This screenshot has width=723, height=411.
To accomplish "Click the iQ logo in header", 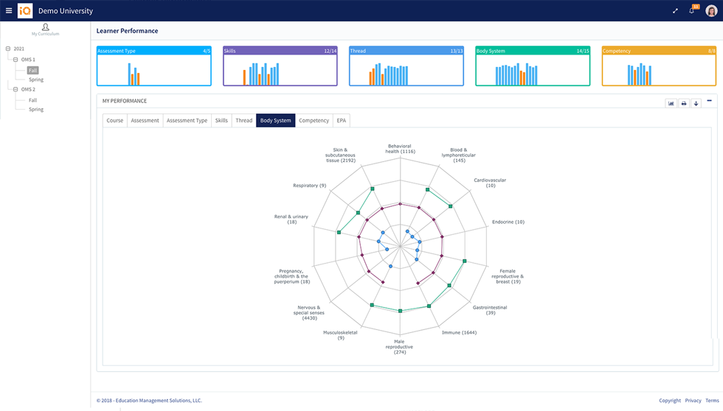I will (x=25, y=11).
